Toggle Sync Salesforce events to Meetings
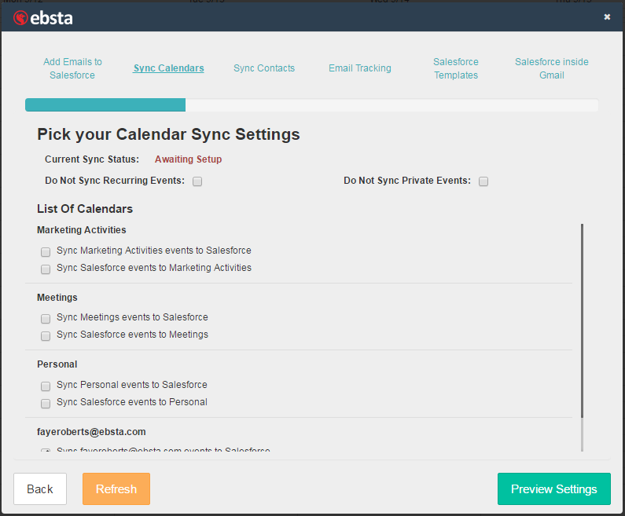 pyautogui.click(x=46, y=336)
